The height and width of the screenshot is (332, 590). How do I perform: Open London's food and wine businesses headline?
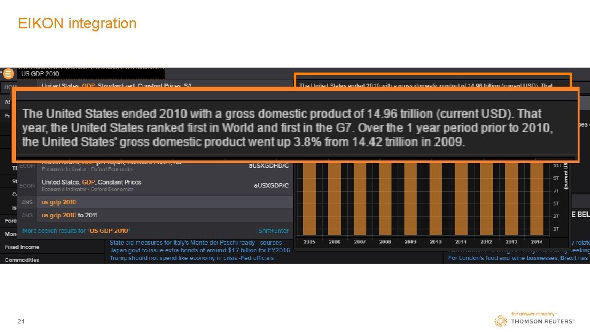[x=517, y=258]
